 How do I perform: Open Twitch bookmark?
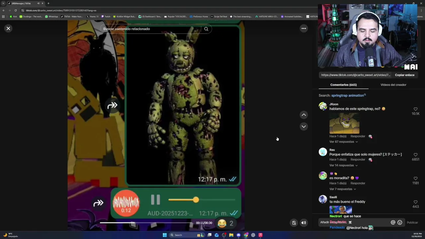(106, 16)
